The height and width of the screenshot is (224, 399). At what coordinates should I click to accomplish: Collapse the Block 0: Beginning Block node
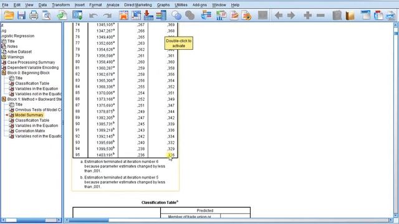4,73
